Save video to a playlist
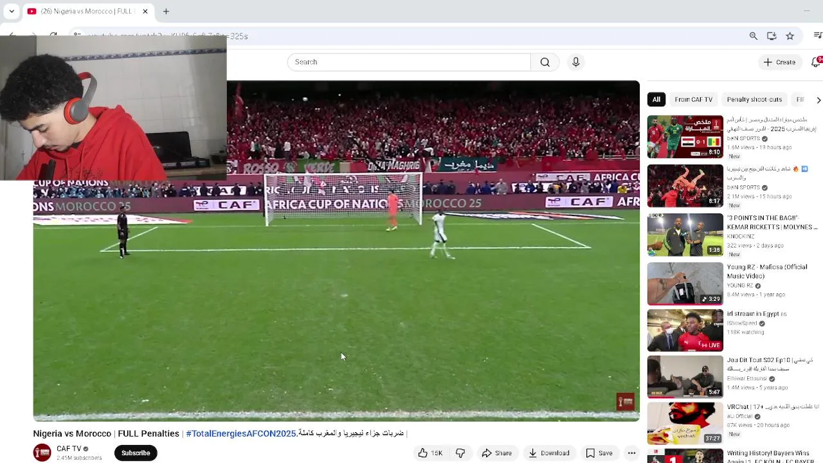This screenshot has width=823, height=463. 599,453
